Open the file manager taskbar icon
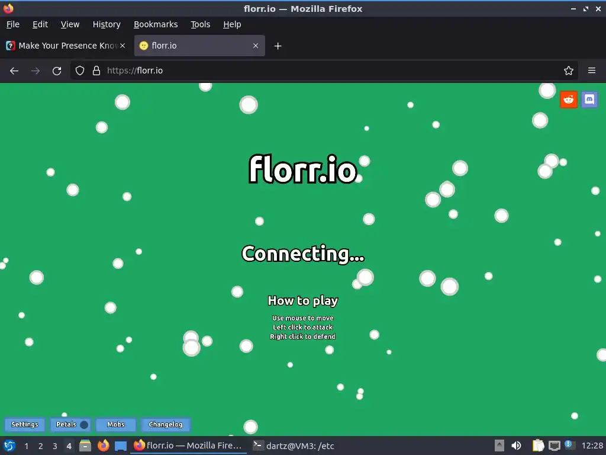 85,446
